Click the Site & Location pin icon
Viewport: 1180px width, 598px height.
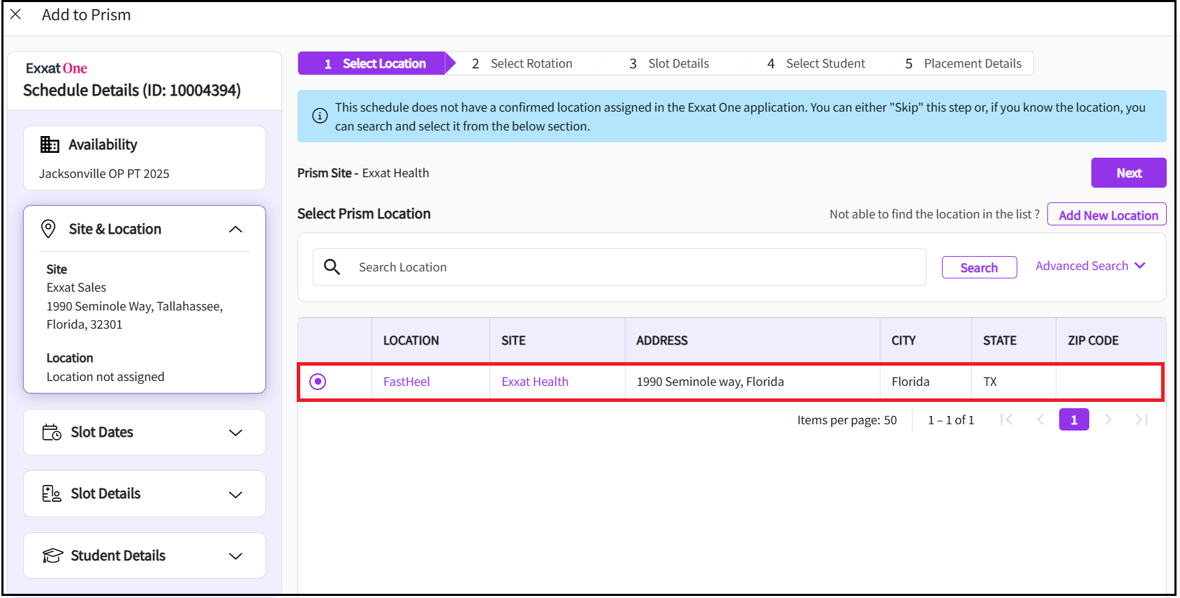[48, 229]
